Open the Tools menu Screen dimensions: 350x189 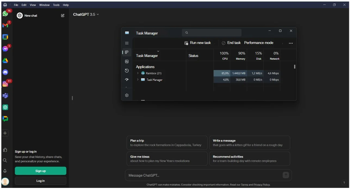56,5
